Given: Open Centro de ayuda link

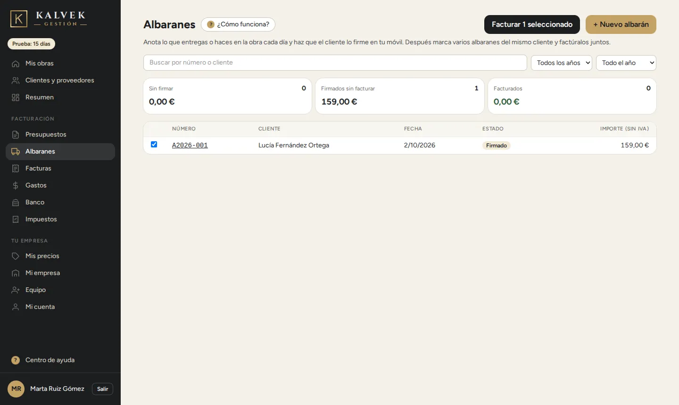Looking at the screenshot, I should coord(60,360).
